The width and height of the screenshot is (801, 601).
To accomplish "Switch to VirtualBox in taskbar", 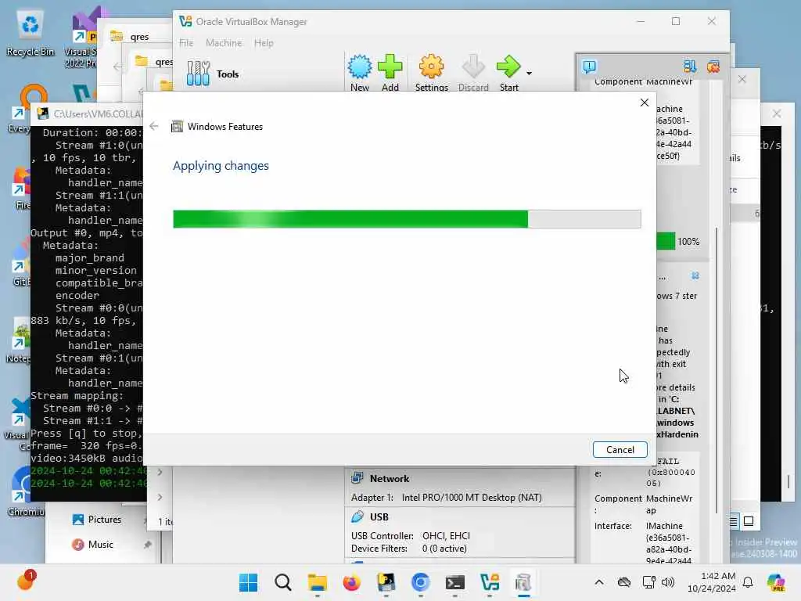I will point(490,582).
